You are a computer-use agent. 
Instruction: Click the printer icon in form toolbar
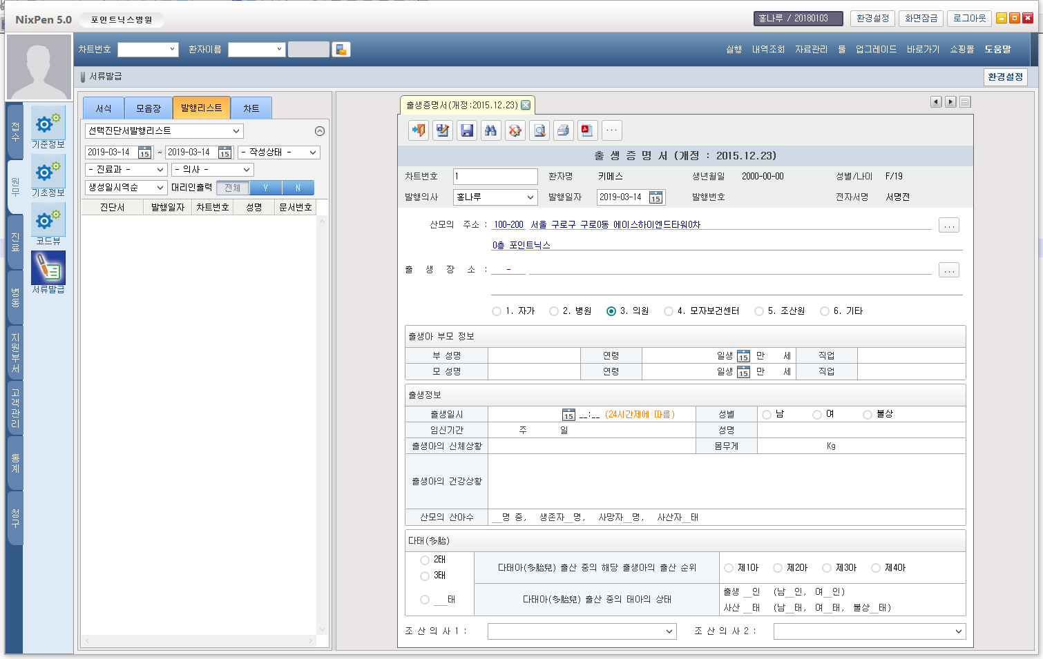[563, 130]
